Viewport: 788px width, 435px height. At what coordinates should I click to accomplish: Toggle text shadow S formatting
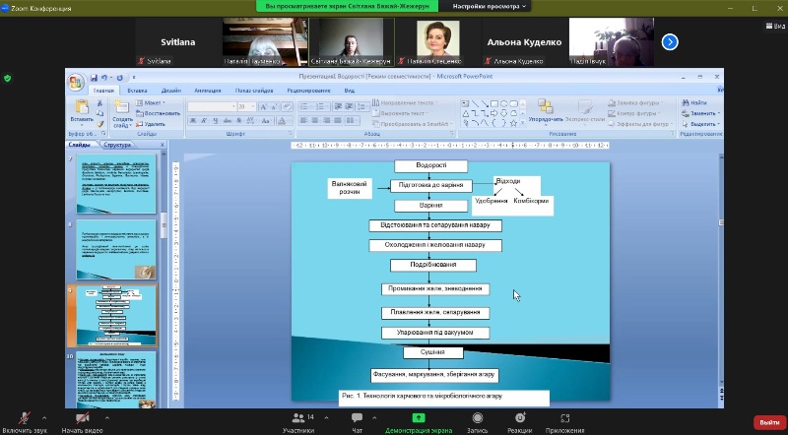tap(238, 120)
